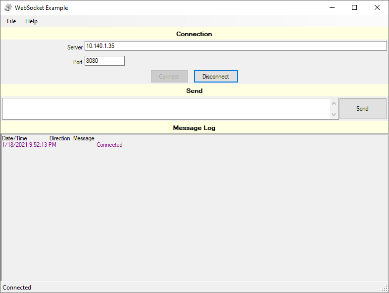
Task: Maximize the WebSocket Example window
Action: point(354,8)
